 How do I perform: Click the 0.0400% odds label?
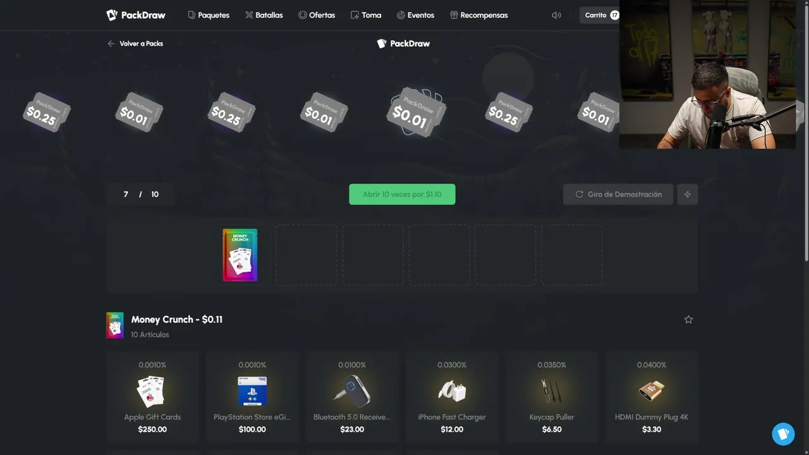(x=652, y=365)
